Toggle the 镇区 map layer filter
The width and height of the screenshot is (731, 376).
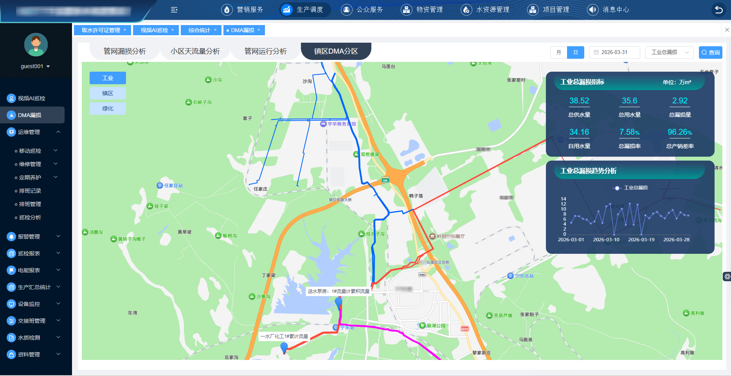pos(108,93)
